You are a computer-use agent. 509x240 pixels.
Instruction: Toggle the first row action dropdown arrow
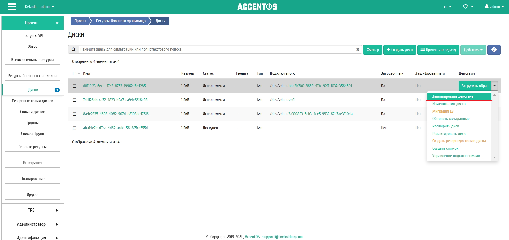[x=494, y=86]
